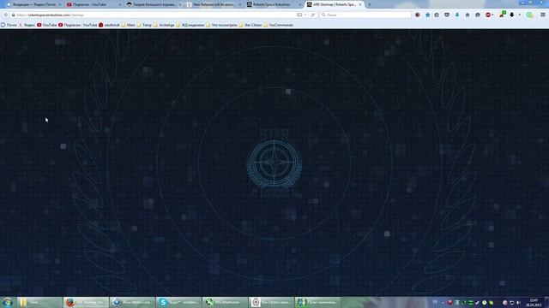
Task: Open the downloads blue arrow icon
Action: (457, 15)
